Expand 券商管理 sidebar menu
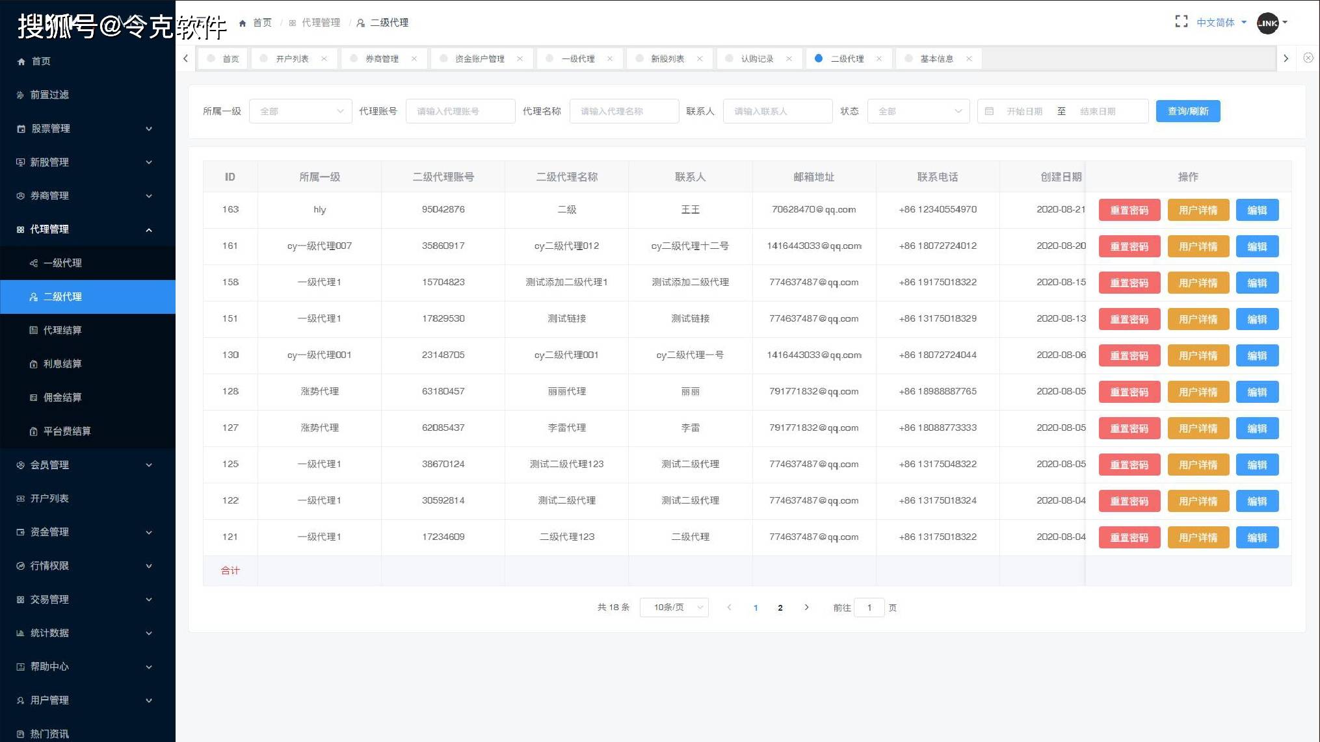 (x=88, y=196)
